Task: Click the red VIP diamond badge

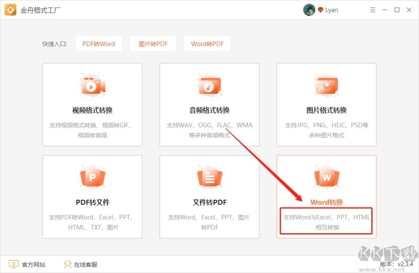Action: click(x=321, y=10)
